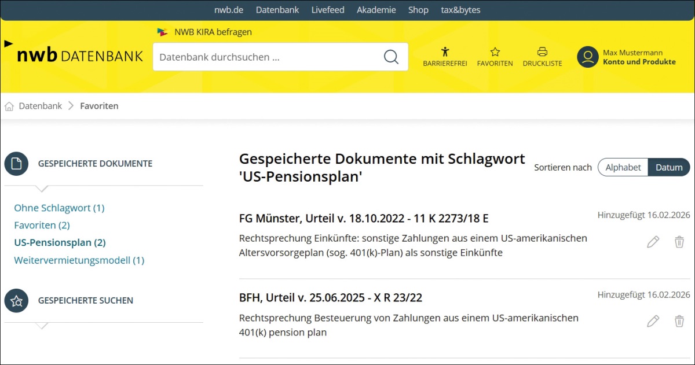Sort documents by Alphabet
The width and height of the screenshot is (695, 365).
[623, 167]
